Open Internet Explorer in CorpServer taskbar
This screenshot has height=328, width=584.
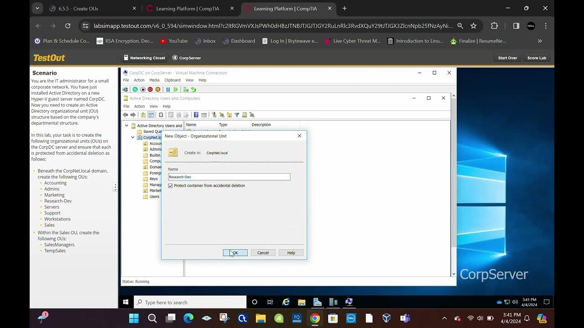(286, 302)
